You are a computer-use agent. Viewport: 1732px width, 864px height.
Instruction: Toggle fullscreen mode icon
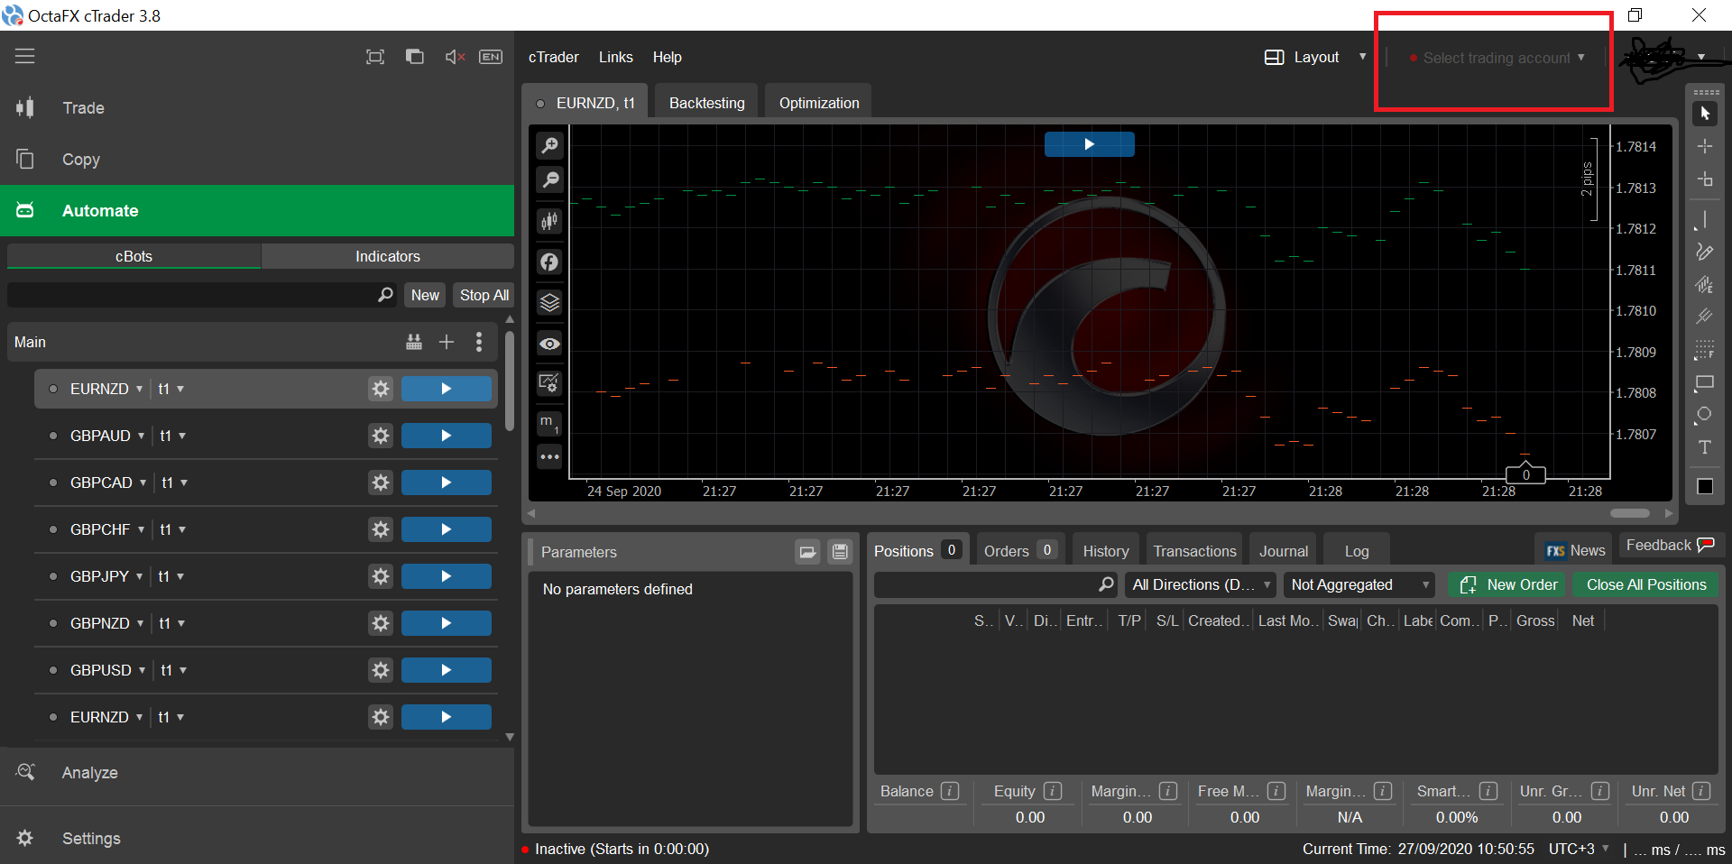pyautogui.click(x=375, y=57)
